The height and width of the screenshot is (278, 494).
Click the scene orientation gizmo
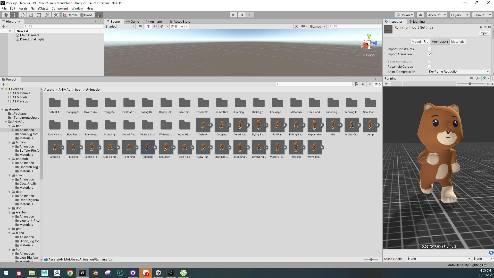tap(369, 42)
